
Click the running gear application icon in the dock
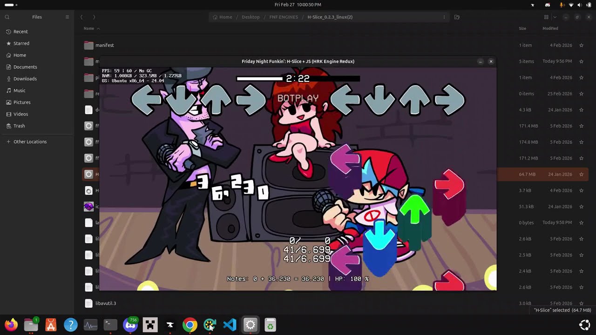click(251, 325)
